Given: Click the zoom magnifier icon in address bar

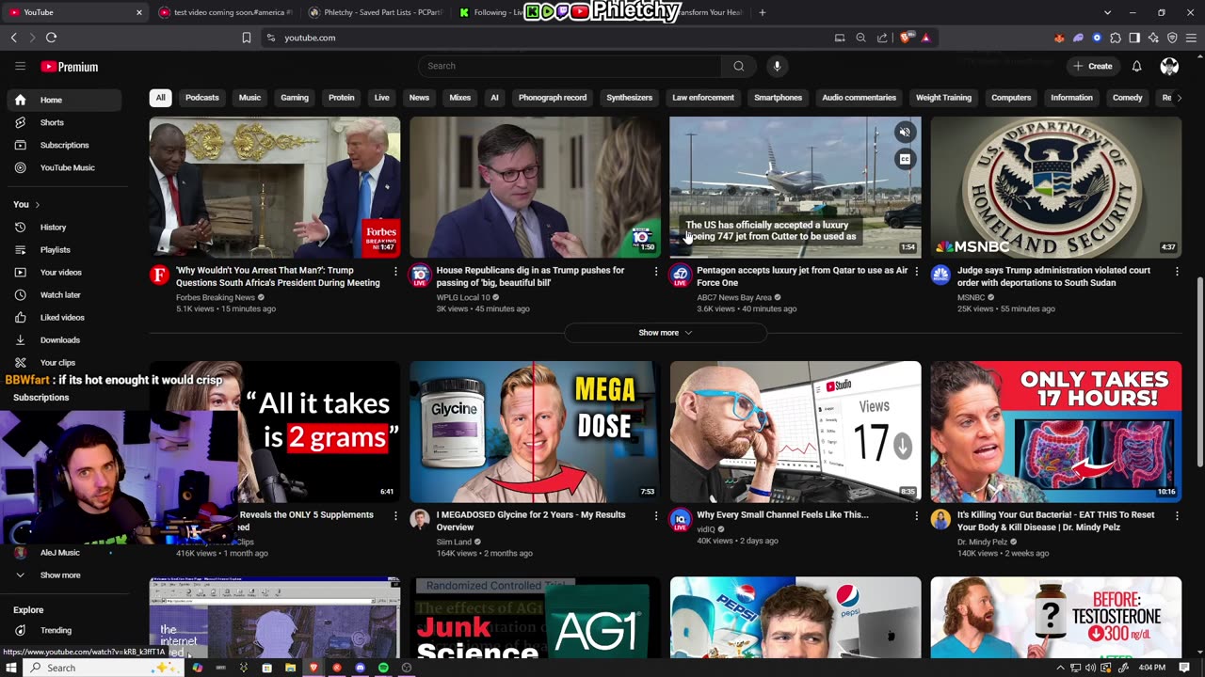Looking at the screenshot, I should 860,38.
